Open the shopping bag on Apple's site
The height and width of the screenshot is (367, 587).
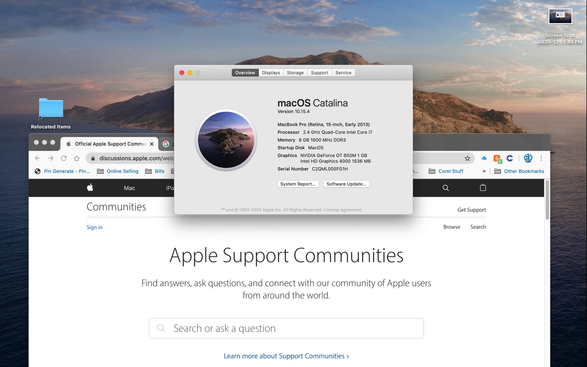coord(483,188)
